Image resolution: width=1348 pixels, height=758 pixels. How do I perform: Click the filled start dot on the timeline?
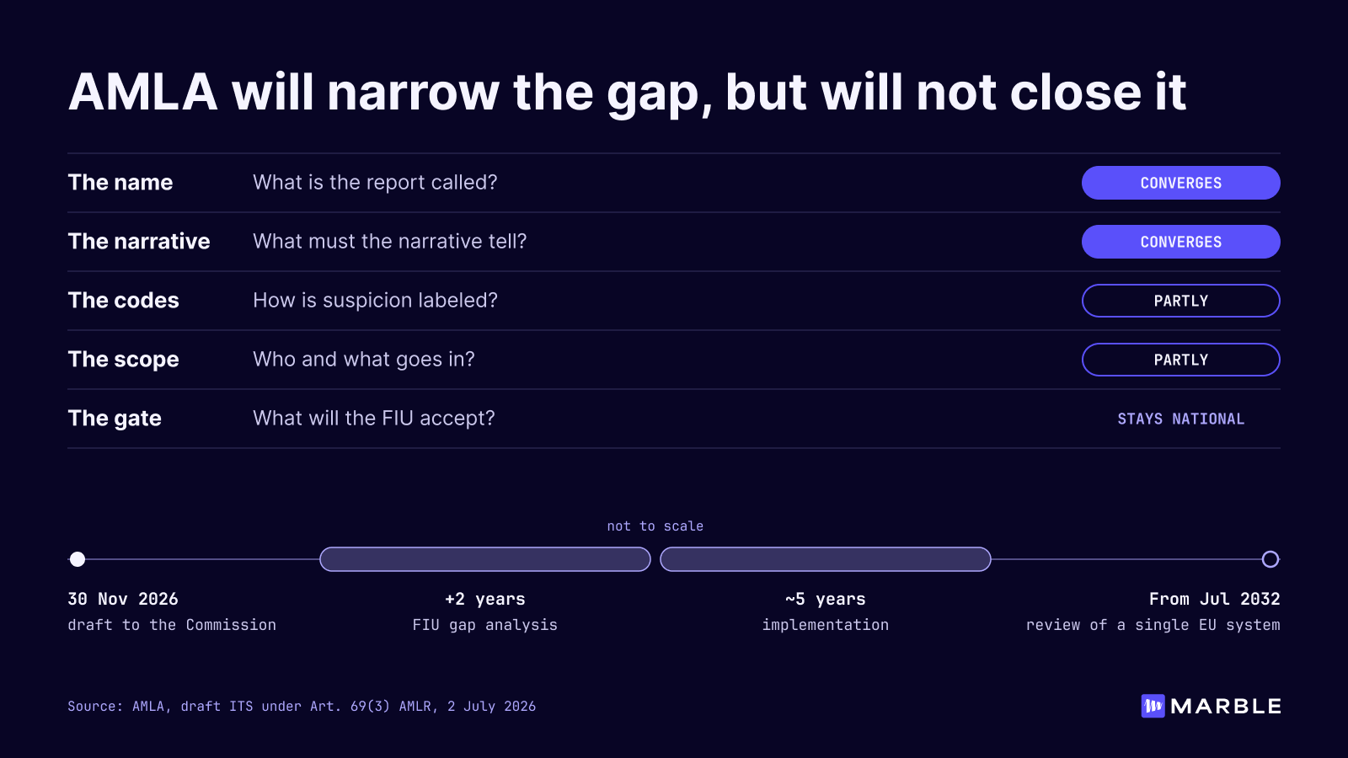78,559
